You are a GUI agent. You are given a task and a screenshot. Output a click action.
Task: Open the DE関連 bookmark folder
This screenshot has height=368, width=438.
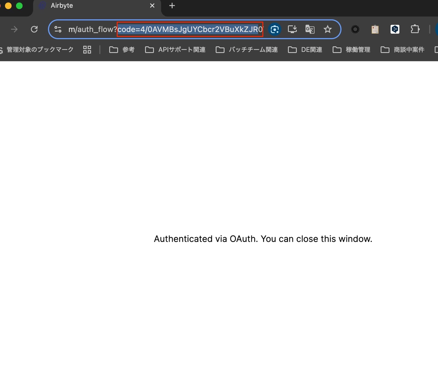[305, 50]
